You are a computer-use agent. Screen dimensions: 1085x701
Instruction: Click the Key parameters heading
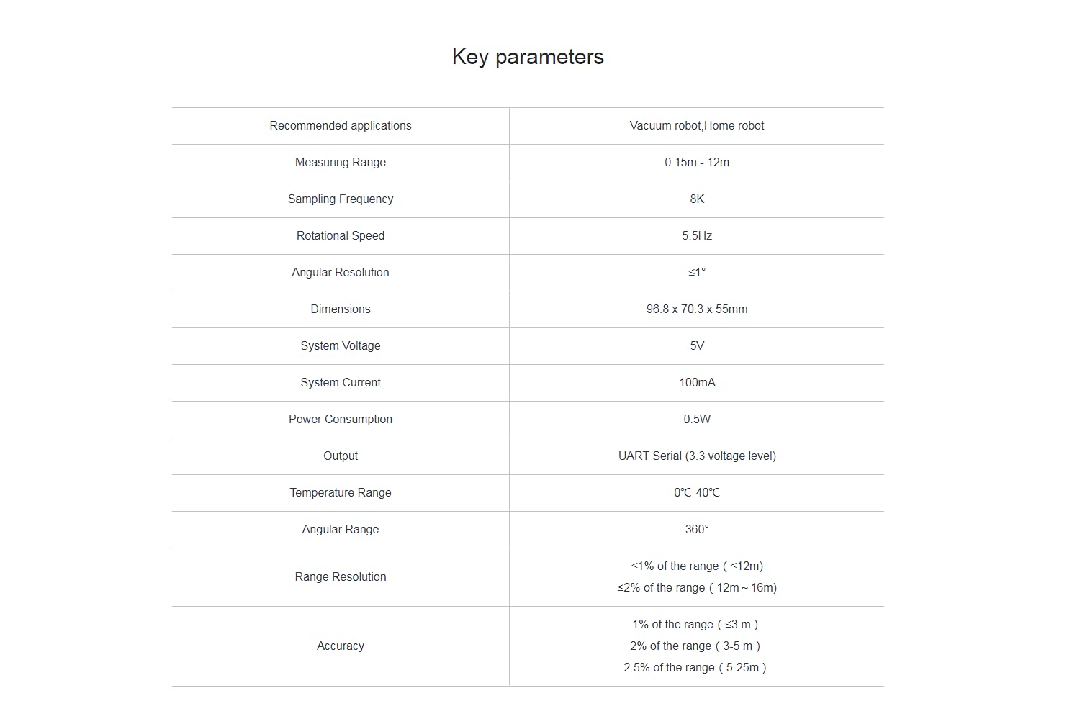pos(528,57)
